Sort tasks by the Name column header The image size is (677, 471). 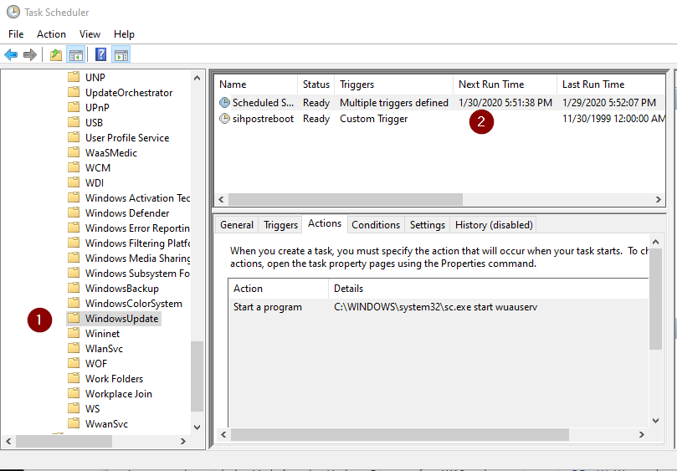(x=256, y=84)
